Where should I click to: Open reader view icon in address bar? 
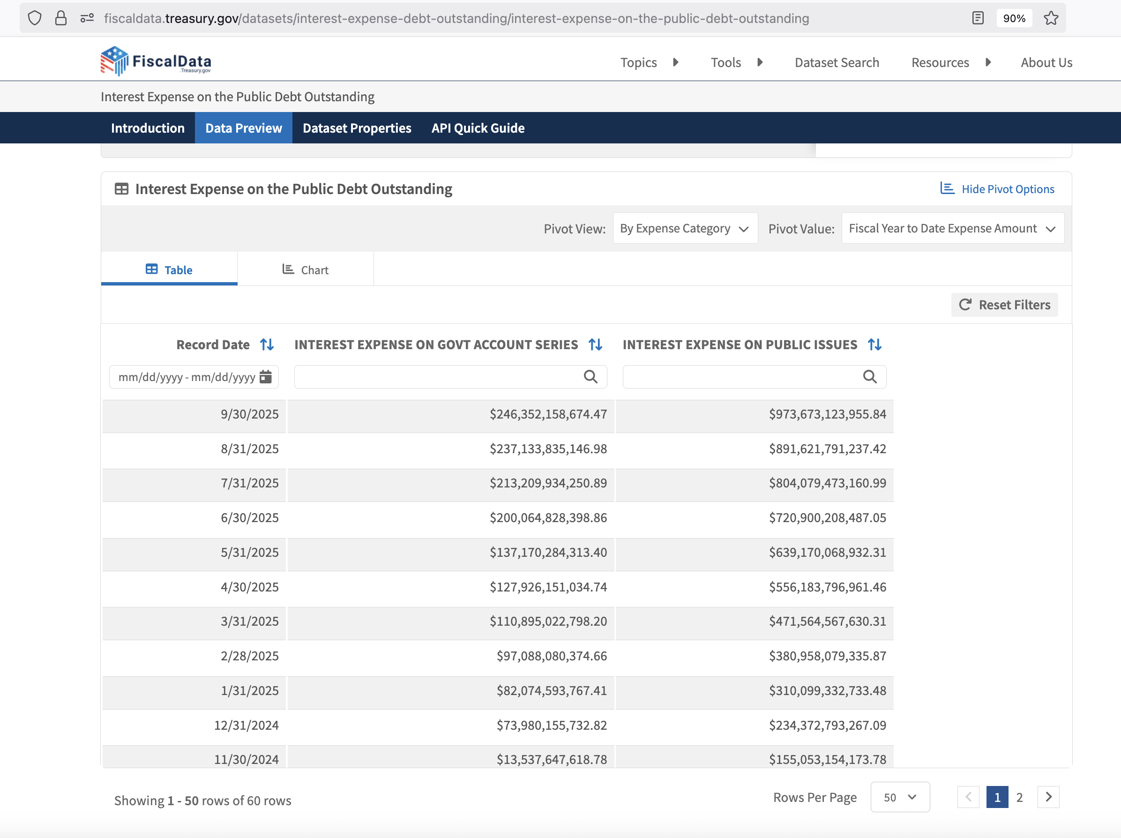[x=978, y=18]
